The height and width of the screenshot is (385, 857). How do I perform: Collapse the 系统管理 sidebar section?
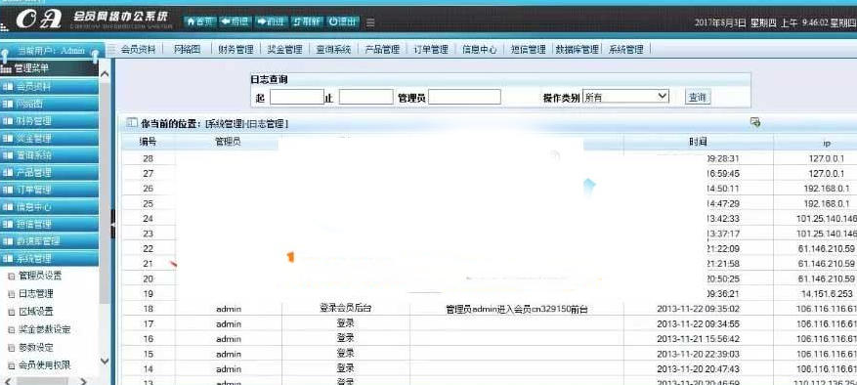click(x=49, y=258)
